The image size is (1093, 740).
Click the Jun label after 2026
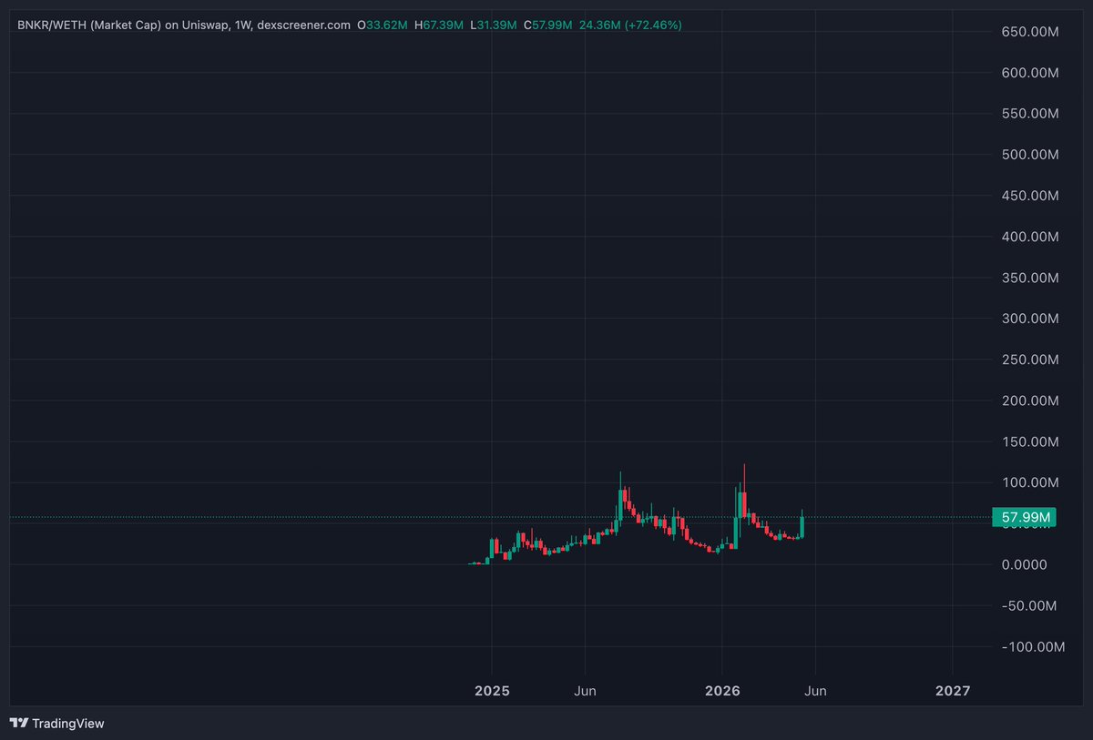815,691
